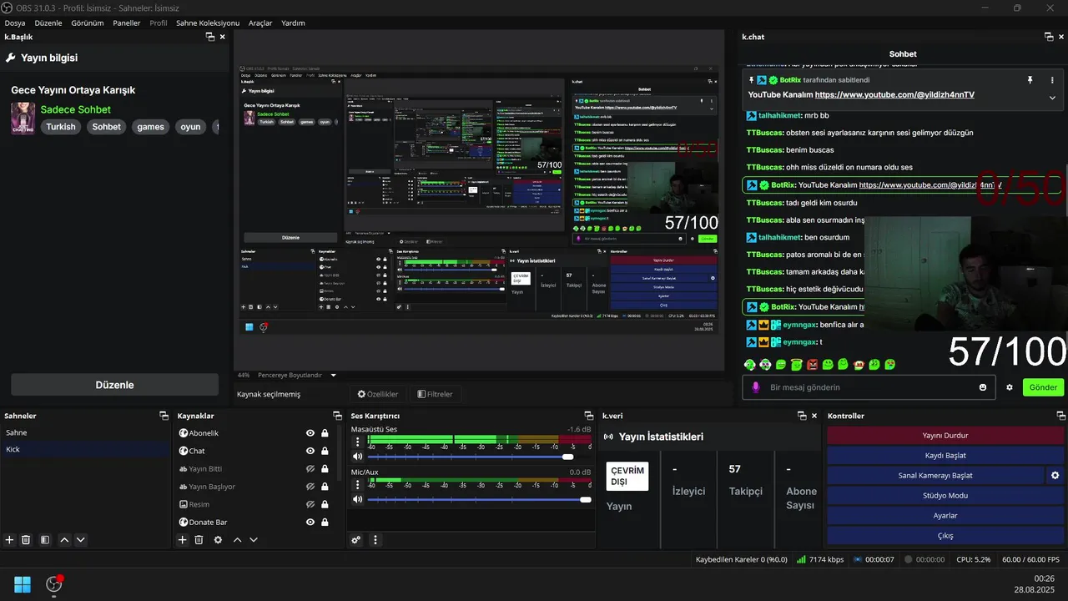Unlock the Abonelik source
This screenshot has height=601, width=1068.
click(325, 433)
